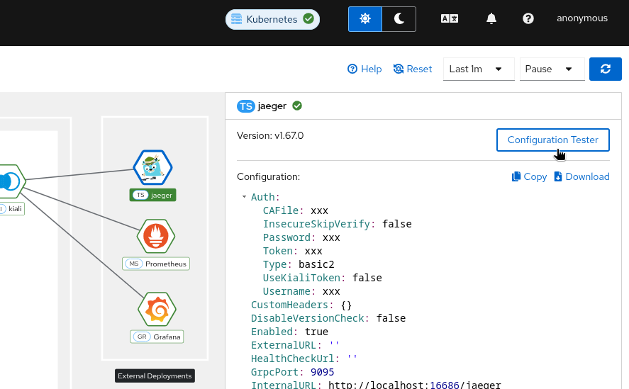
Task: Download the configuration file
Action: click(x=581, y=176)
